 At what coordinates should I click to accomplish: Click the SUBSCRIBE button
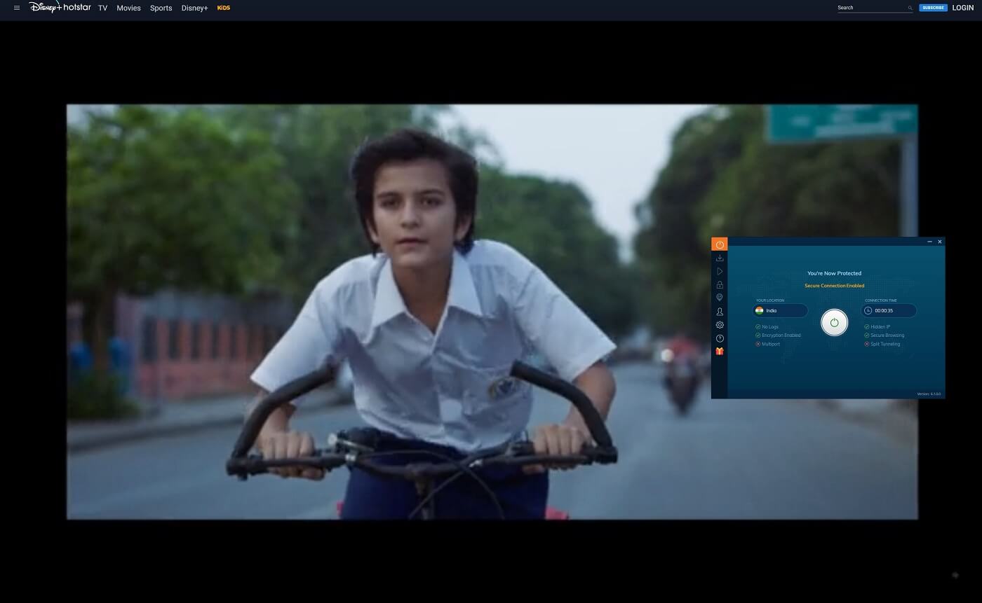click(x=933, y=8)
